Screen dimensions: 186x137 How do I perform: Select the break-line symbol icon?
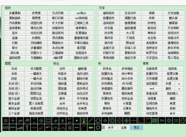13,121
